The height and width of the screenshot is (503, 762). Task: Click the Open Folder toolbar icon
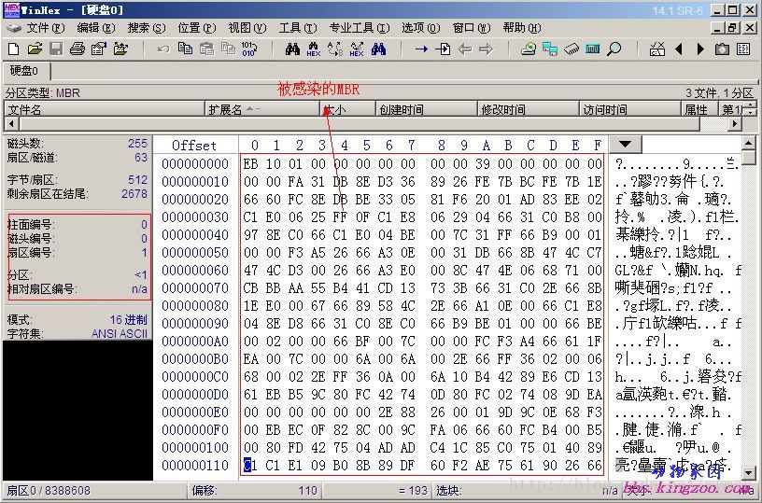(120, 49)
